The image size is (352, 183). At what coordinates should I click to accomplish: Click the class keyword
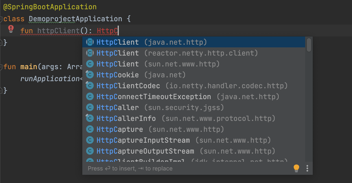14,19
